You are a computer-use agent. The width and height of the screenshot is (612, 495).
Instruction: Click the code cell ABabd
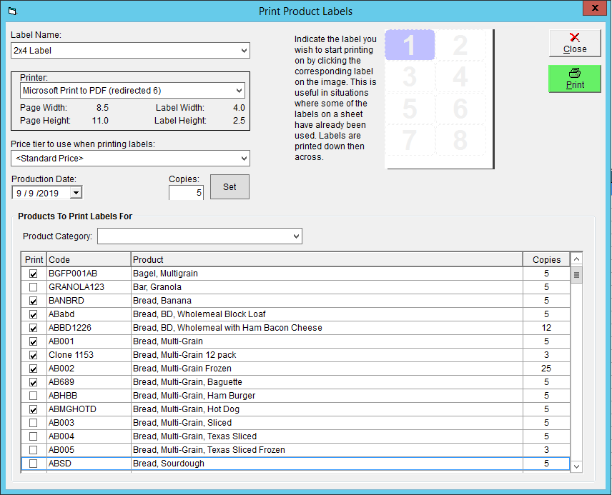[89, 314]
